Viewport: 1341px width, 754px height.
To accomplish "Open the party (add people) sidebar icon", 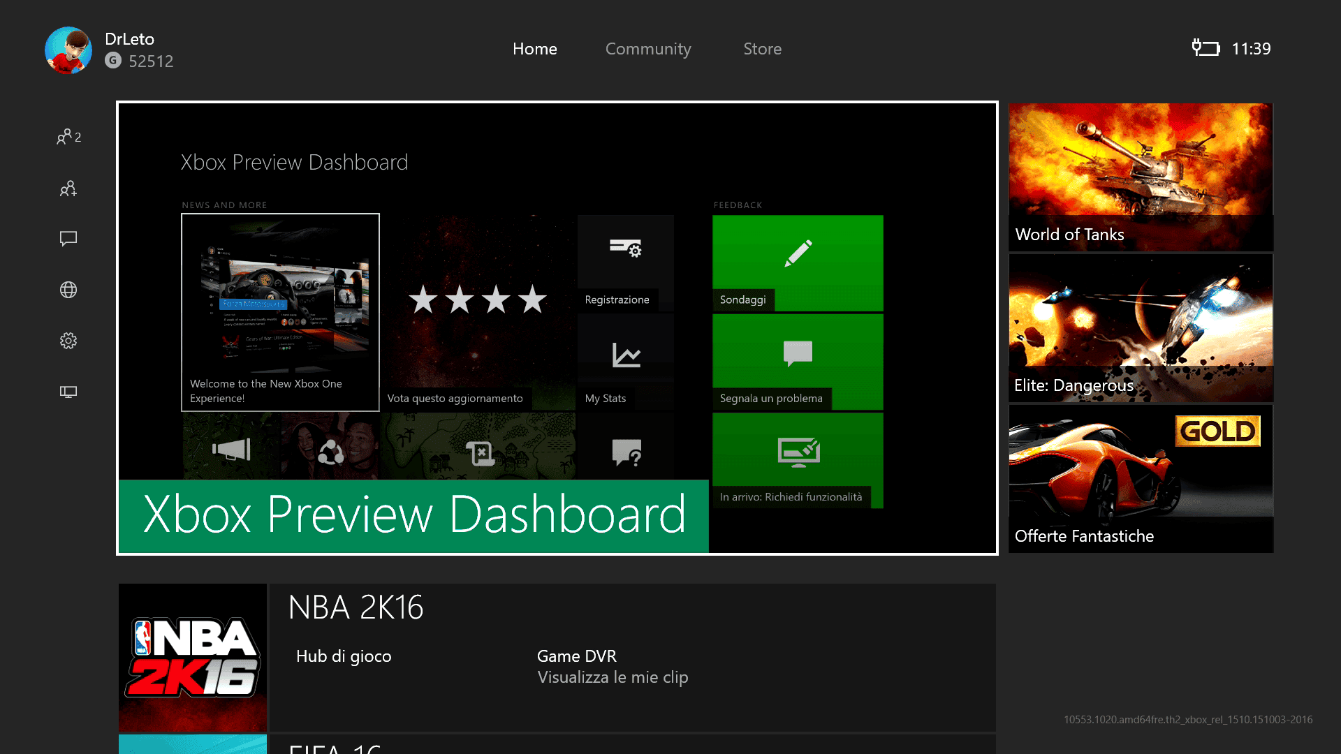I will click(68, 188).
